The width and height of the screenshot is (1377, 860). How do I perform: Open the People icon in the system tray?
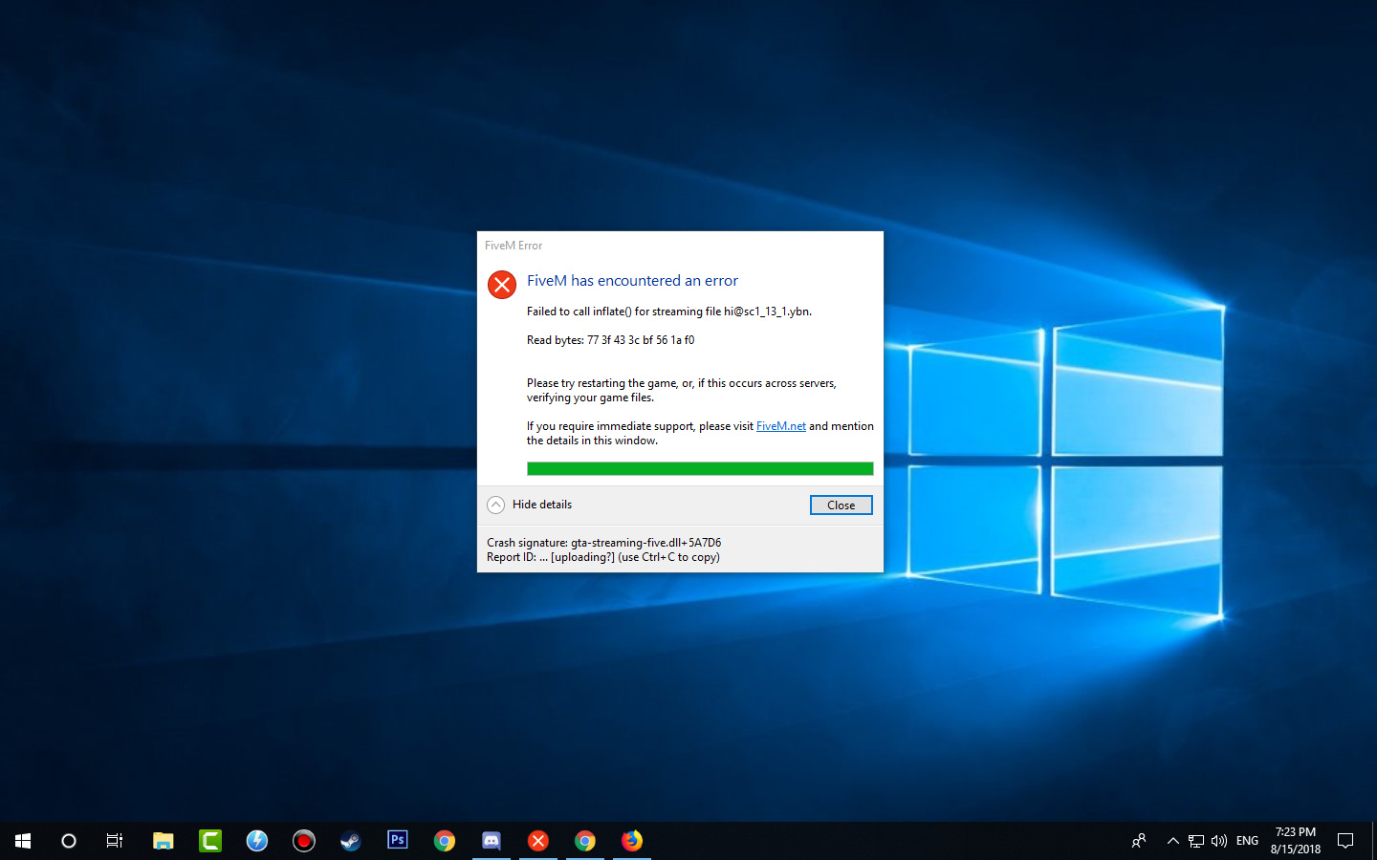pyautogui.click(x=1138, y=840)
